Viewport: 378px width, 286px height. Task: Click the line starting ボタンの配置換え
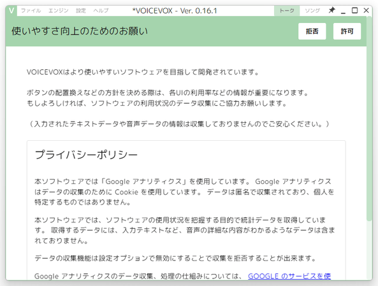pos(168,93)
